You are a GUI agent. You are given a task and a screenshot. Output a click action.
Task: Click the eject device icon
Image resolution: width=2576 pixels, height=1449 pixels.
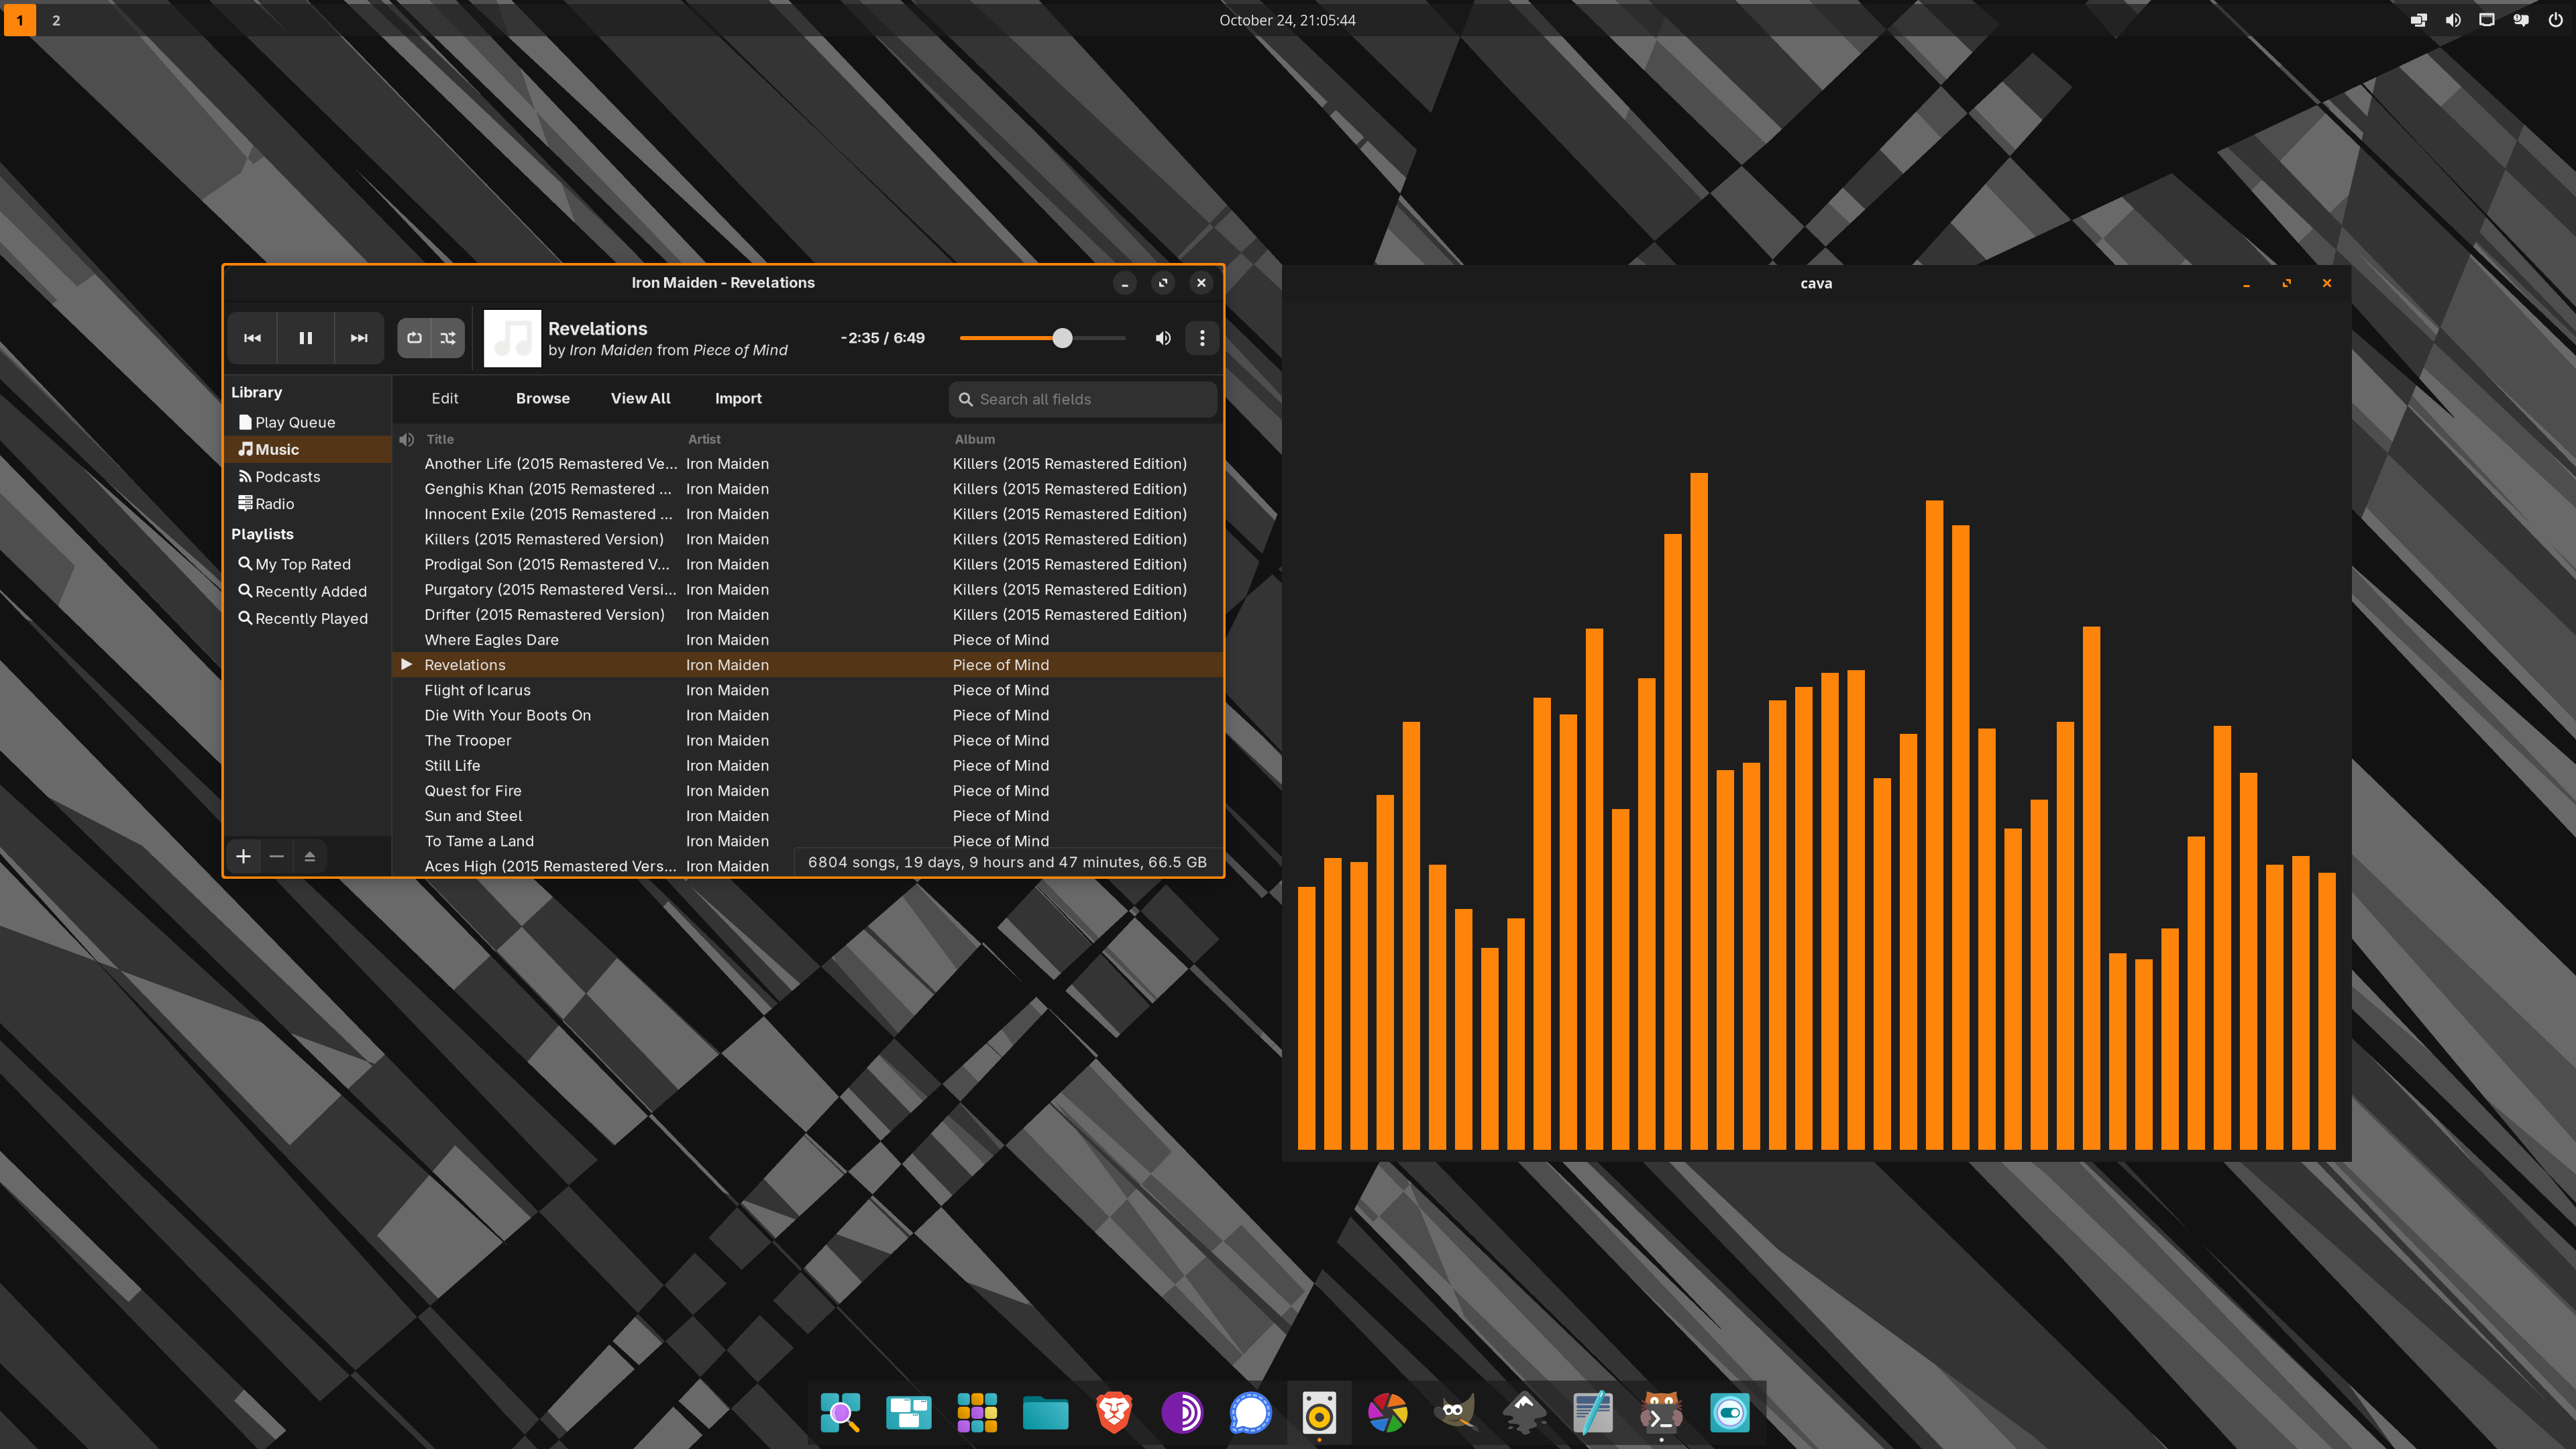coord(310,856)
